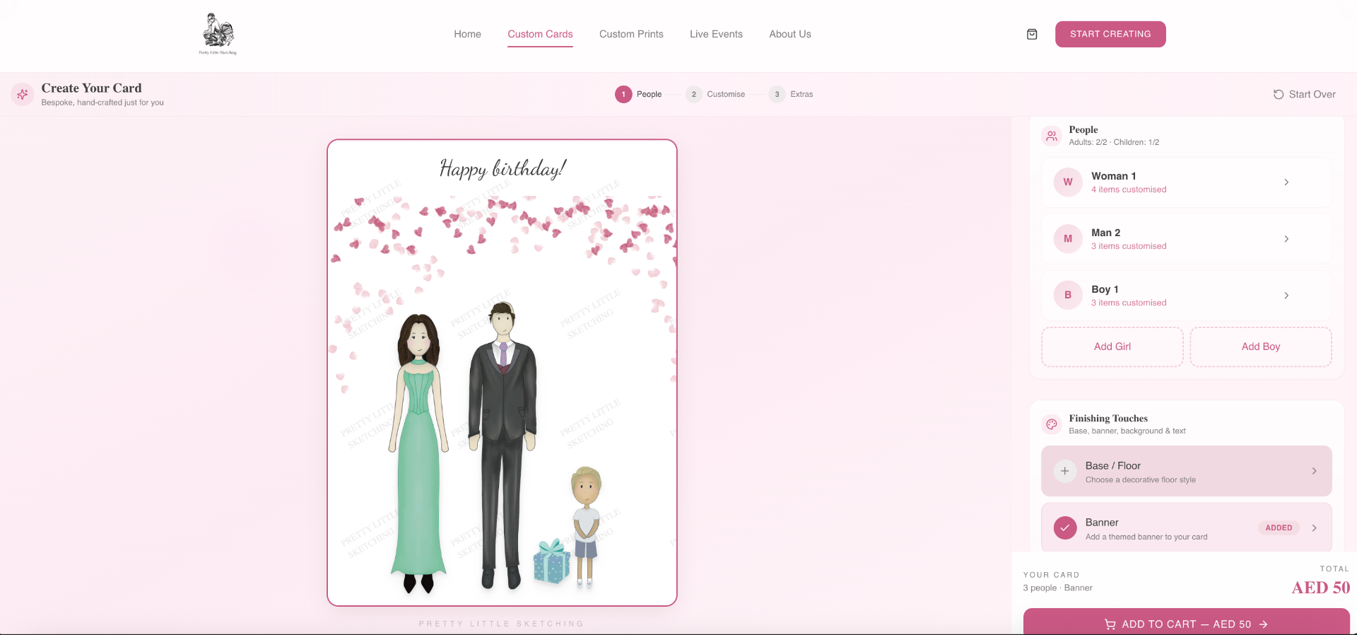Click the AED 50 total amount

pyautogui.click(x=1320, y=588)
